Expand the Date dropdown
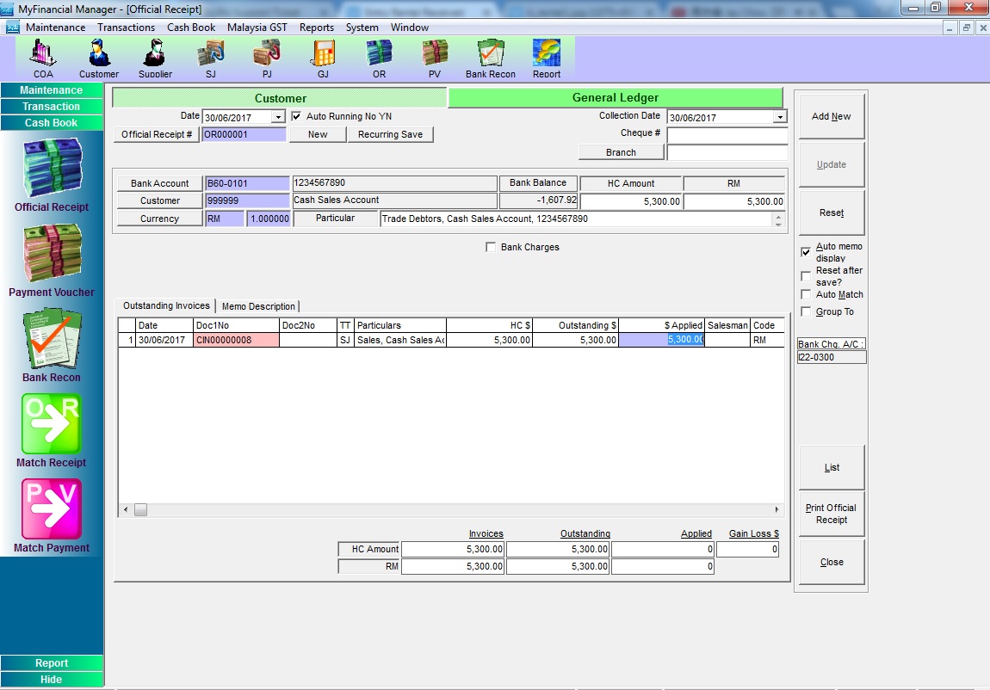Viewport: 990px width, 690px height. [x=278, y=117]
